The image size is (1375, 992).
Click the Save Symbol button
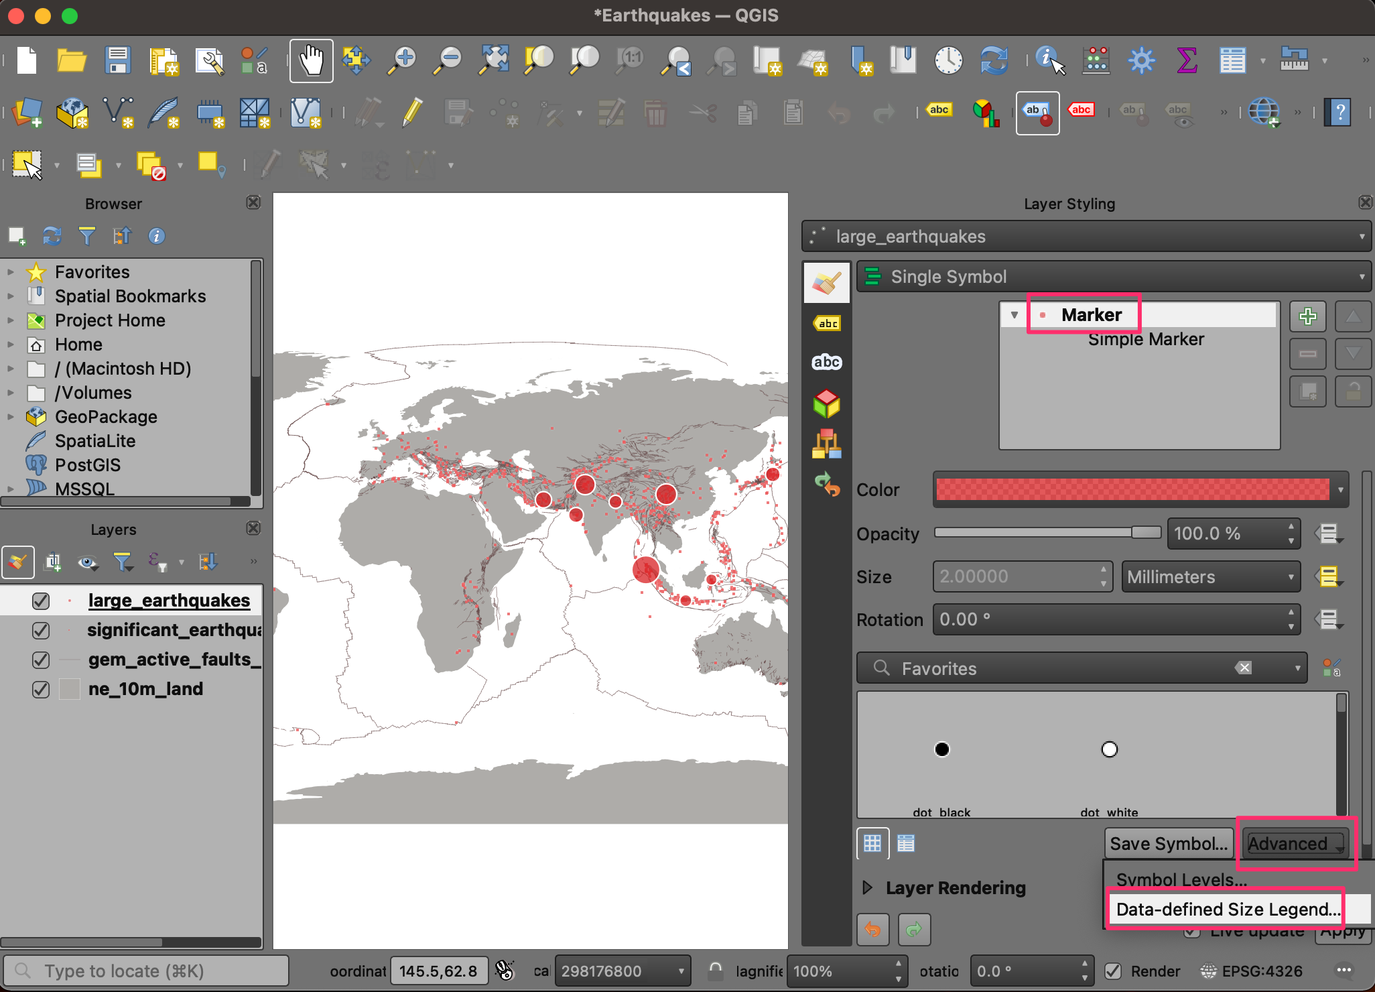tap(1168, 843)
